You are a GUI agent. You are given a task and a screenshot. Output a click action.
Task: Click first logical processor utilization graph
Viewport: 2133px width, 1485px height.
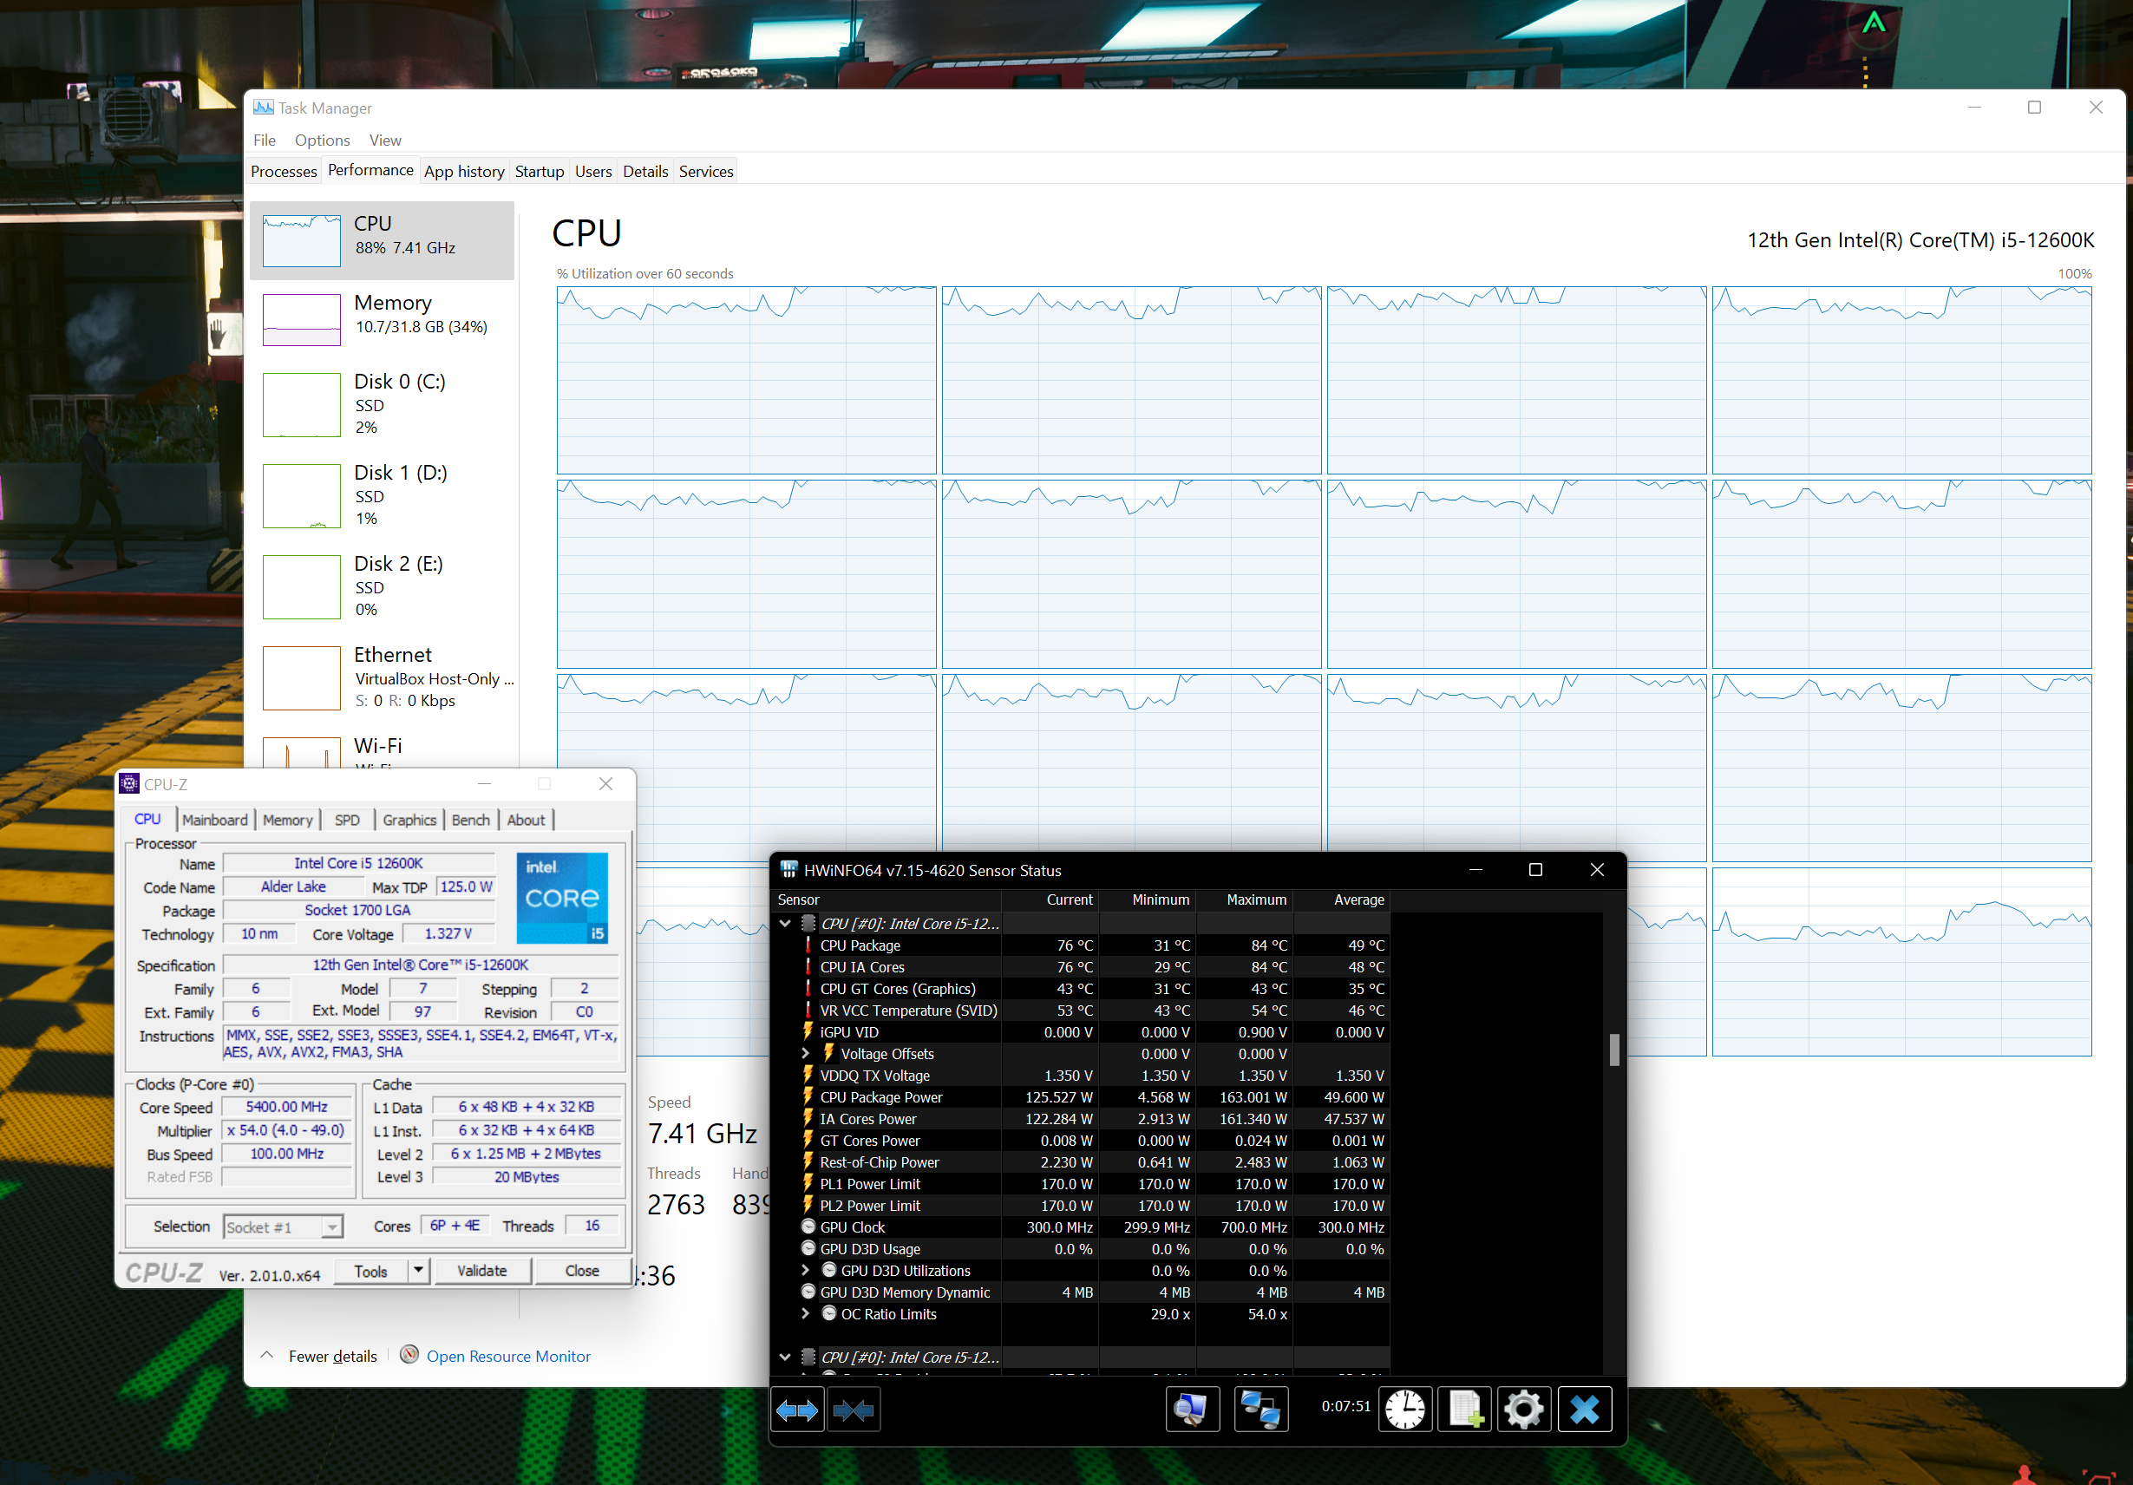tap(746, 380)
